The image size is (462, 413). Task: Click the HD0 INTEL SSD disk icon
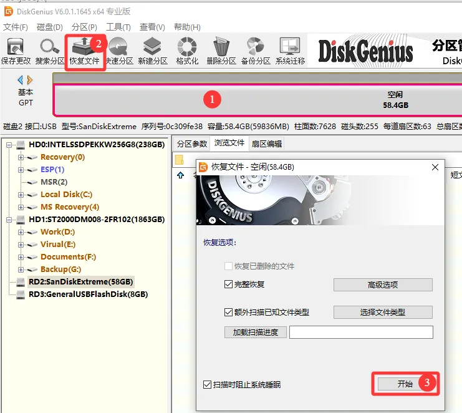(21, 145)
